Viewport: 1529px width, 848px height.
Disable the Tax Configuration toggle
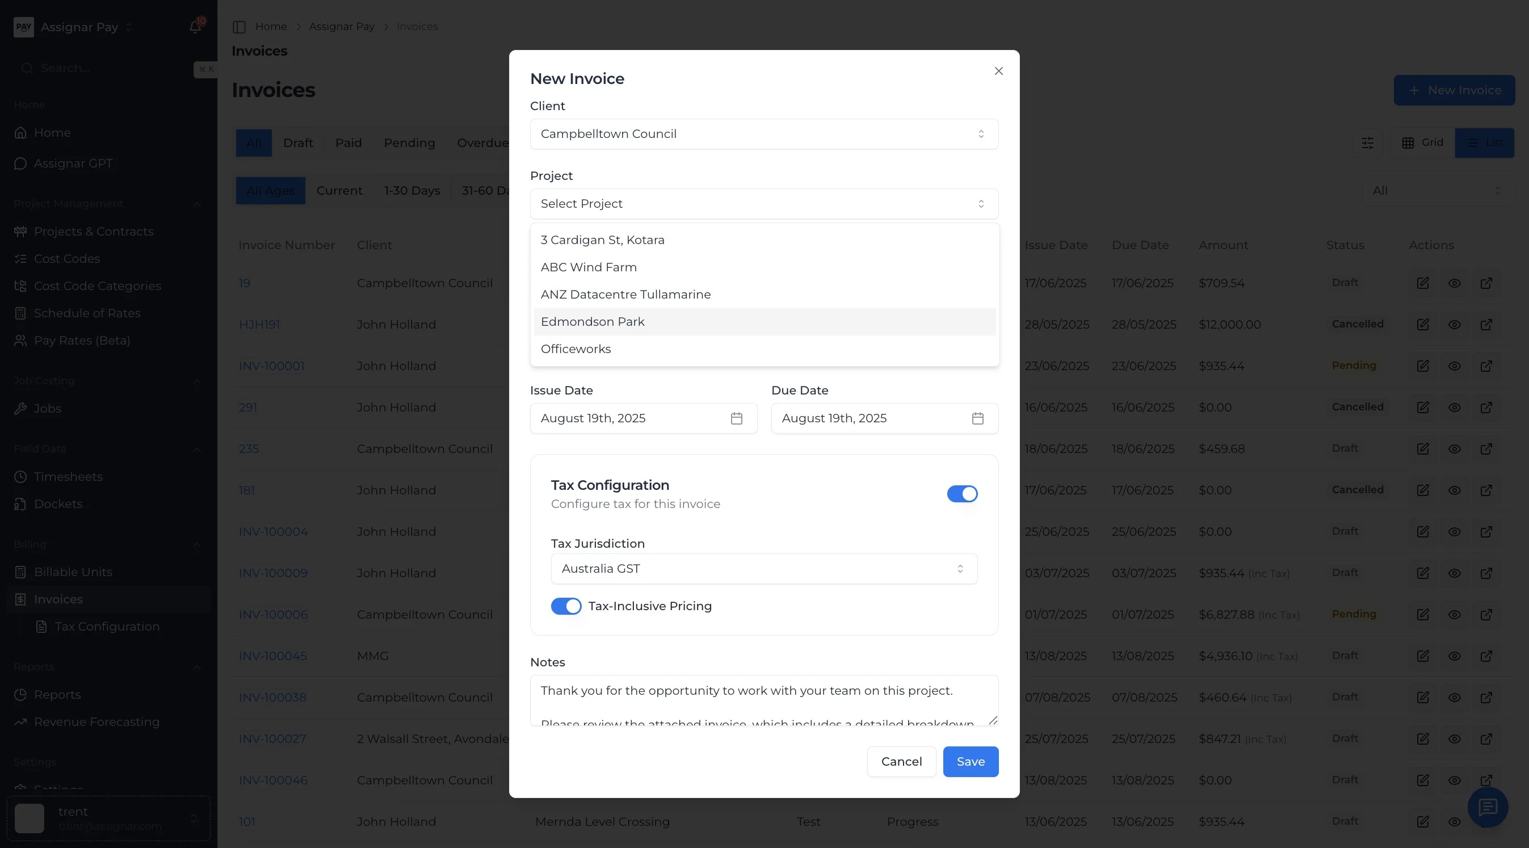[962, 494]
